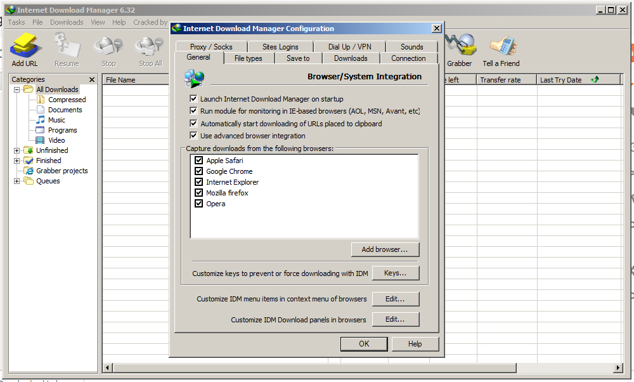
Task: Click the Add browser... button
Action: pos(385,249)
